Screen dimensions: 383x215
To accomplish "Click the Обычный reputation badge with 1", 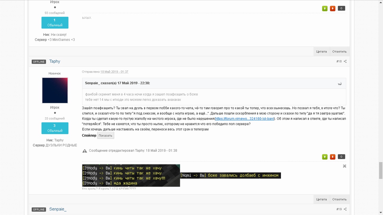I will pyautogui.click(x=55, y=23).
